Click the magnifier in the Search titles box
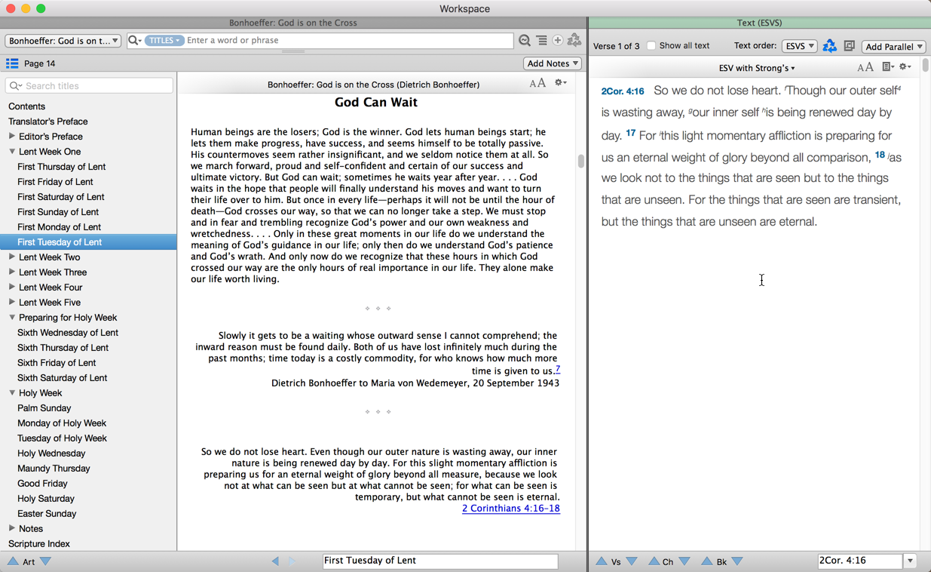Screen dimensions: 931x572 15,86
